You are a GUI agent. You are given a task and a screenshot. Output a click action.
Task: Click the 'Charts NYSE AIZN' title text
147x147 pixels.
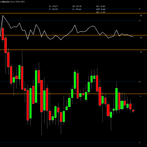click(x=17, y=2)
